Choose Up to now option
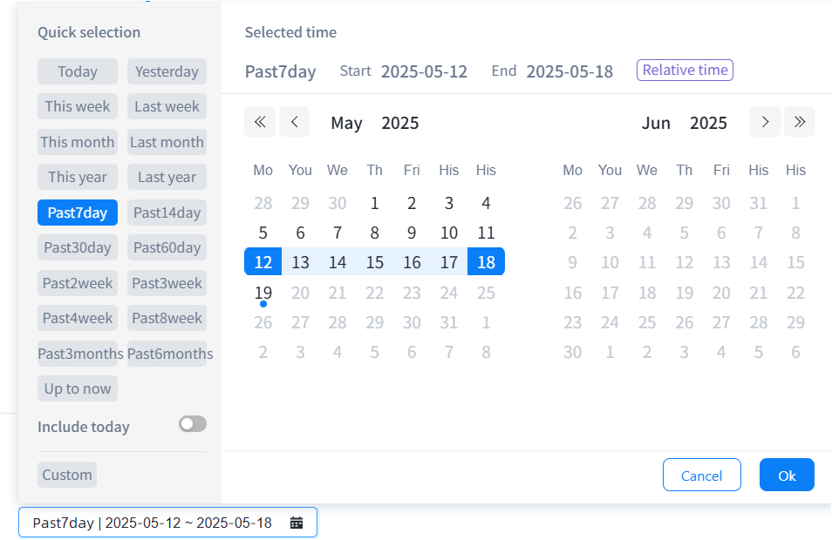The width and height of the screenshot is (832, 540). [78, 388]
